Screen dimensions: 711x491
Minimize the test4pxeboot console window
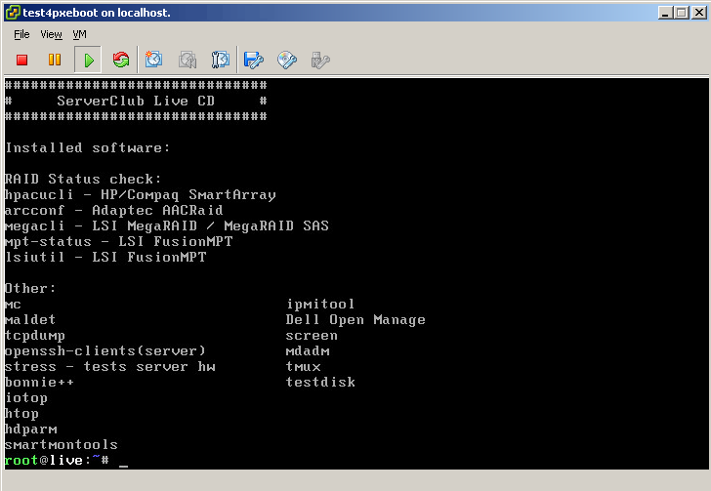[x=665, y=13]
